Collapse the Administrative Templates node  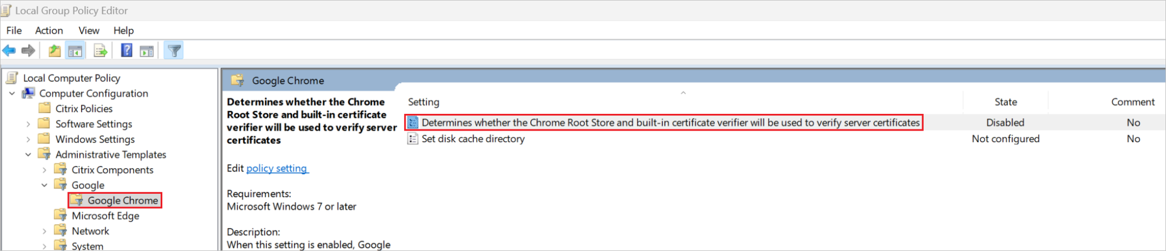(x=28, y=155)
